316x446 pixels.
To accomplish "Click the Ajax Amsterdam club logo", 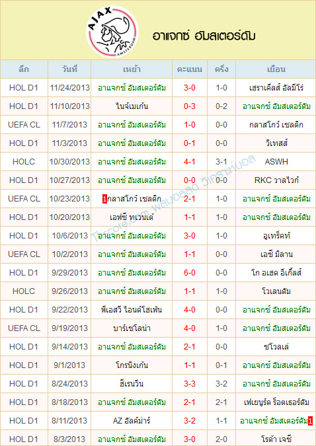I will [112, 31].
